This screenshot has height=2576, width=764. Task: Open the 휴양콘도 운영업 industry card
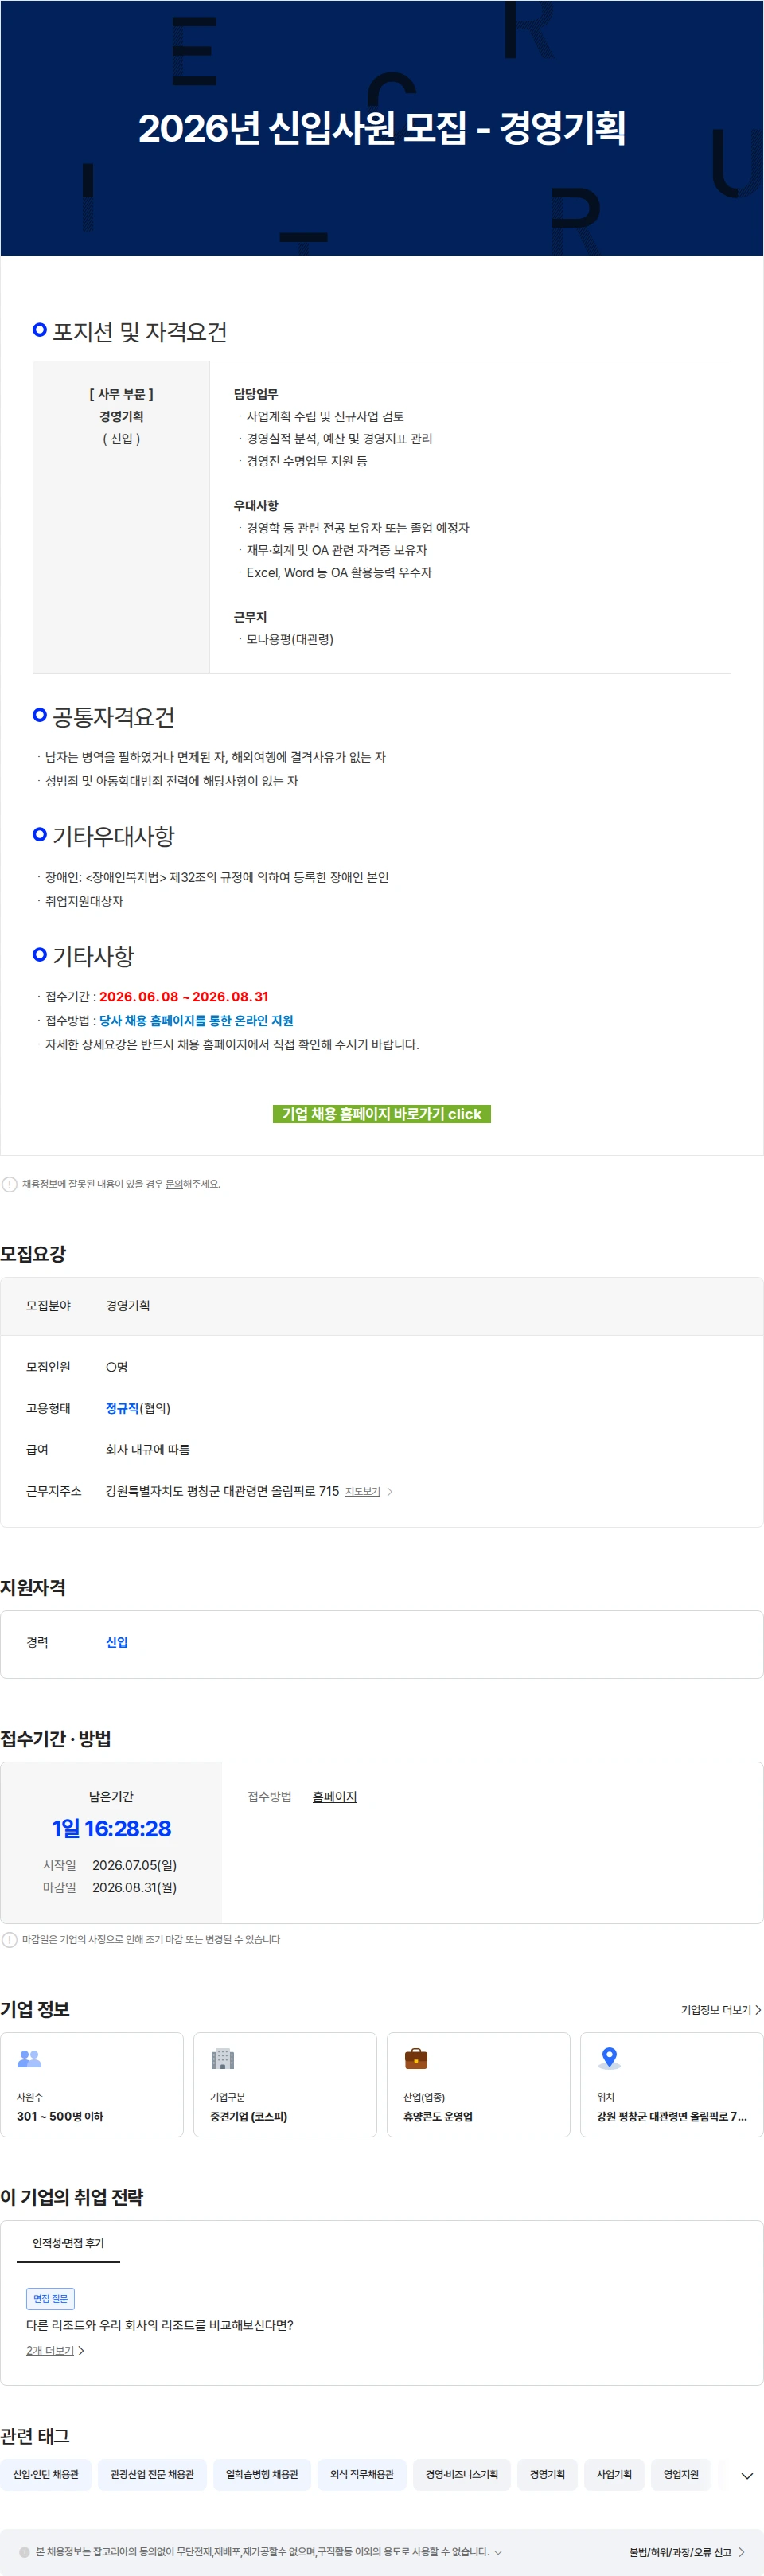point(478,2084)
